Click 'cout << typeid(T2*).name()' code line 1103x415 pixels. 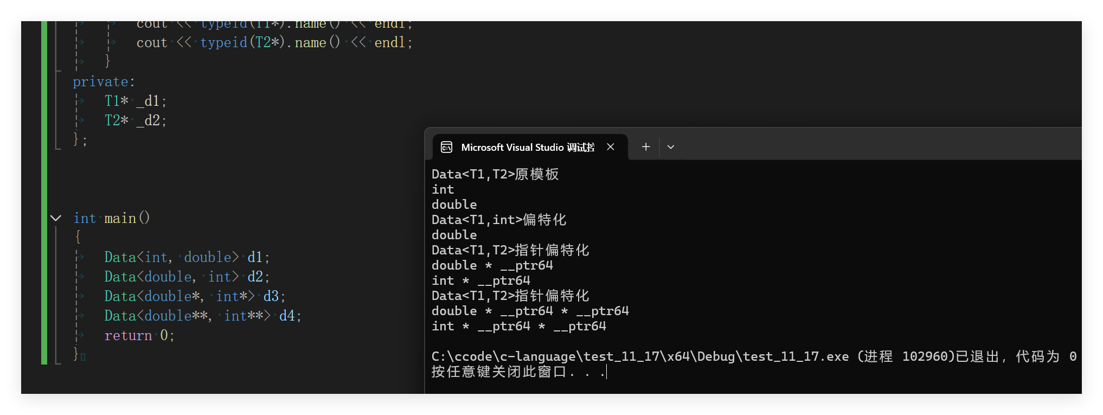click(274, 42)
